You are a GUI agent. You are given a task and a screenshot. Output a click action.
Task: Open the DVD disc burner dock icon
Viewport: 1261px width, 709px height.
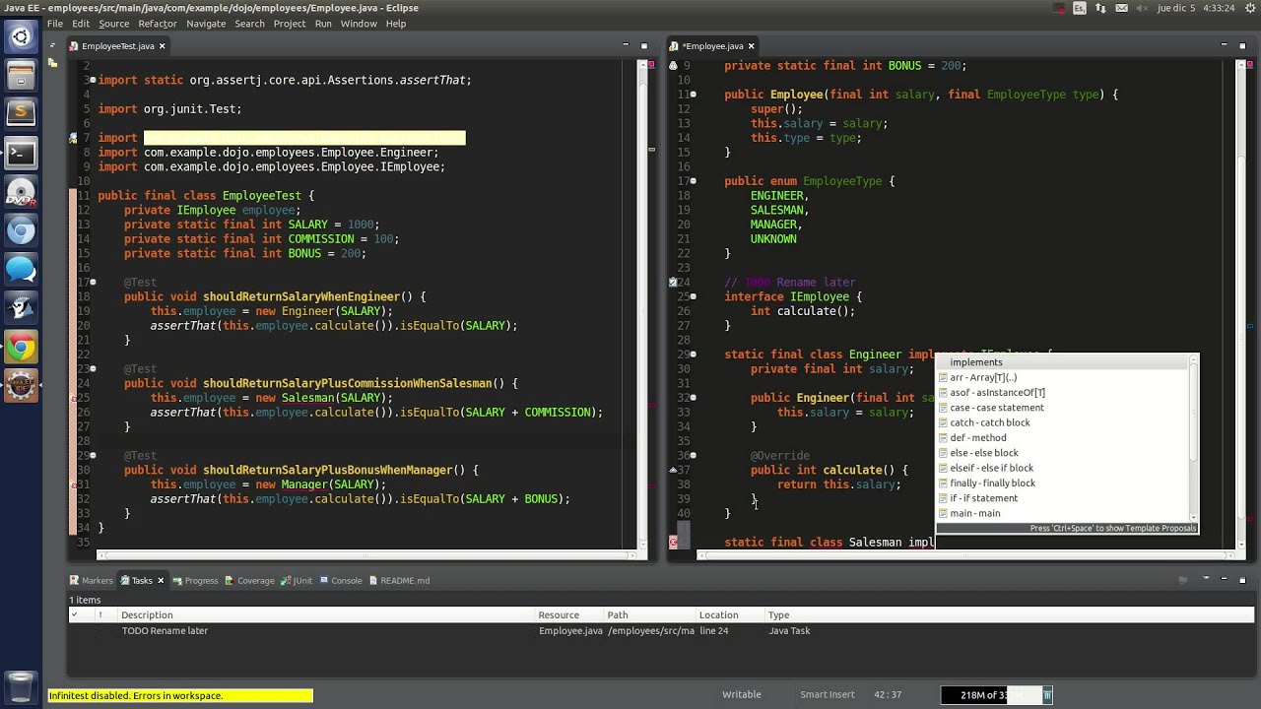(x=21, y=192)
